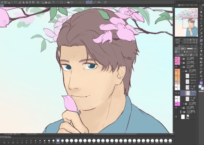Select the Ruler tool

click(201, 72)
